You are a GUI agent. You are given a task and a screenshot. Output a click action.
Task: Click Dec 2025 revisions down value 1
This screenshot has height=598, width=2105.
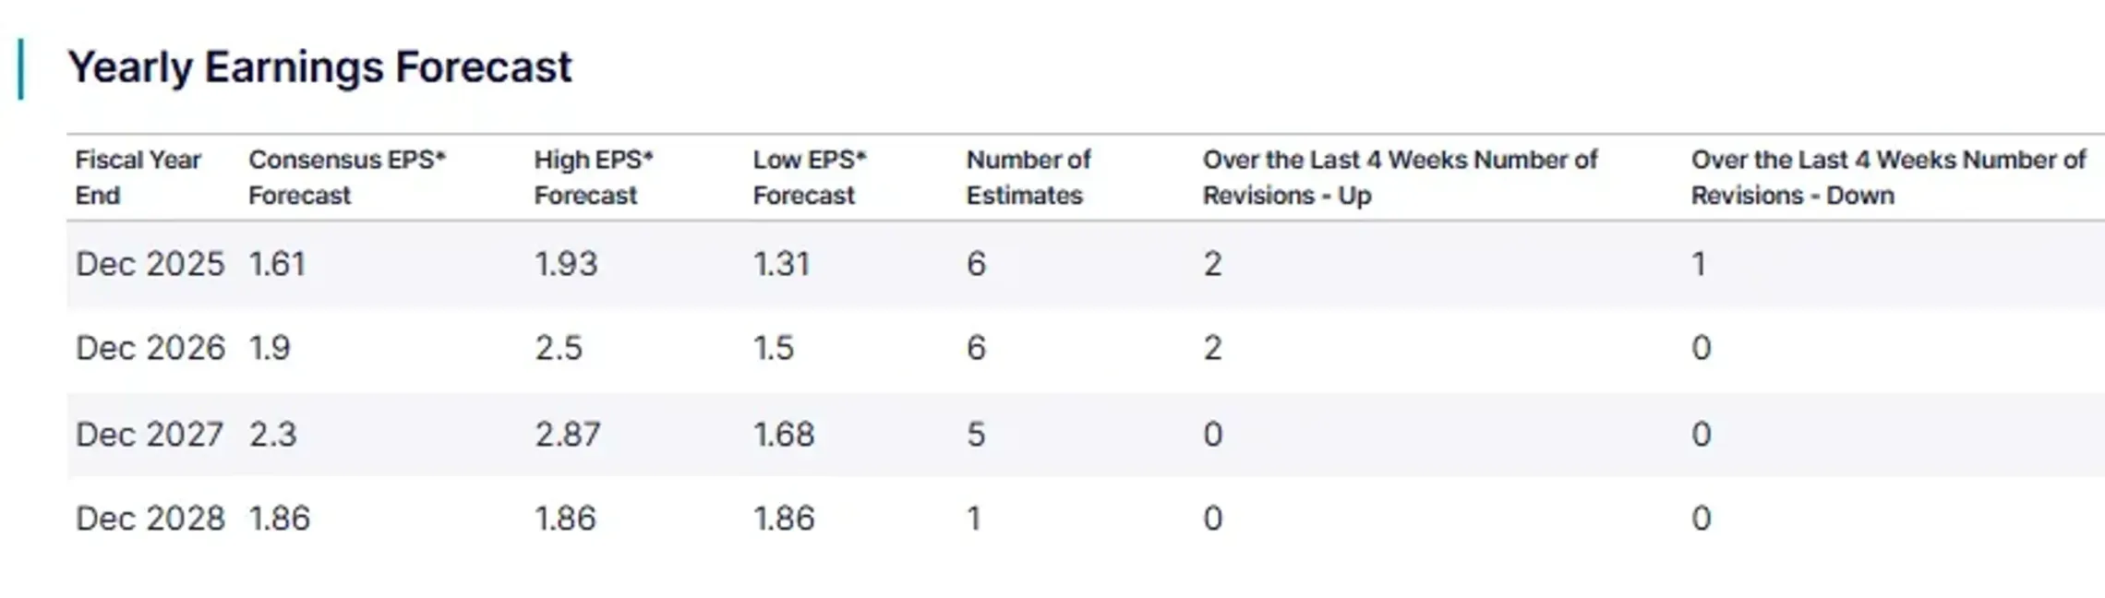[x=1699, y=265]
